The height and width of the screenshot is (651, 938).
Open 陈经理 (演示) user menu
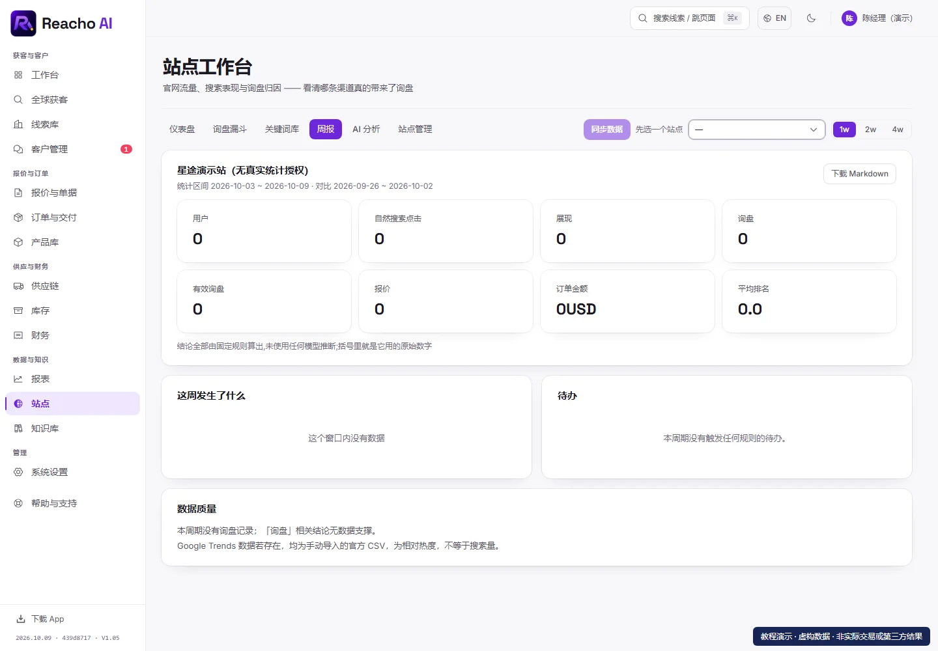[877, 18]
